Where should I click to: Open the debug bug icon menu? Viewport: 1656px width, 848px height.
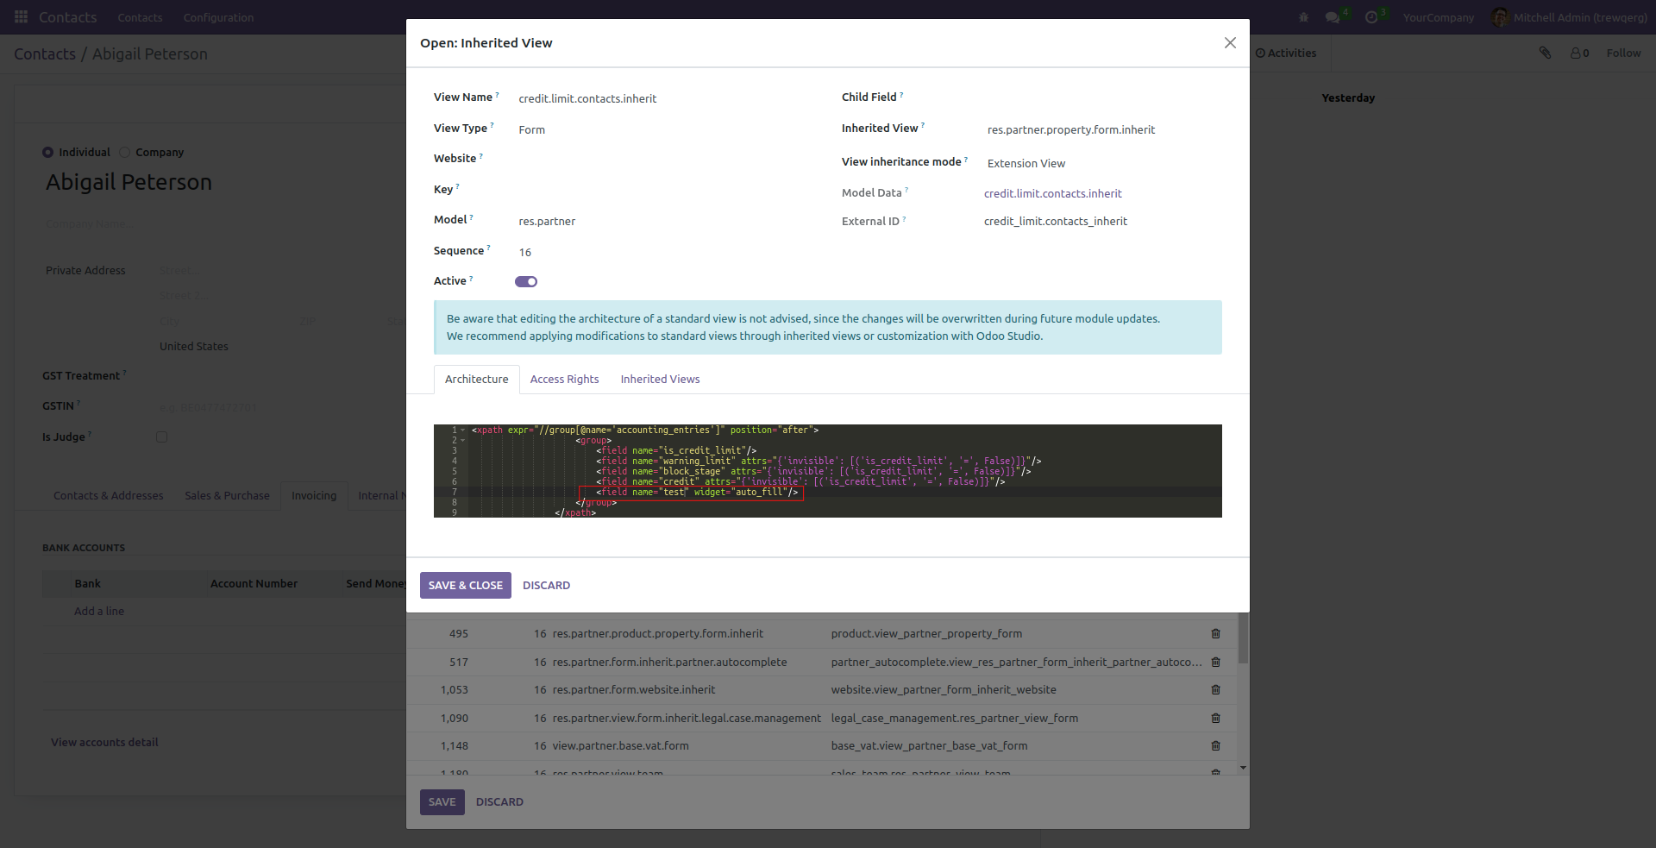[x=1303, y=17]
